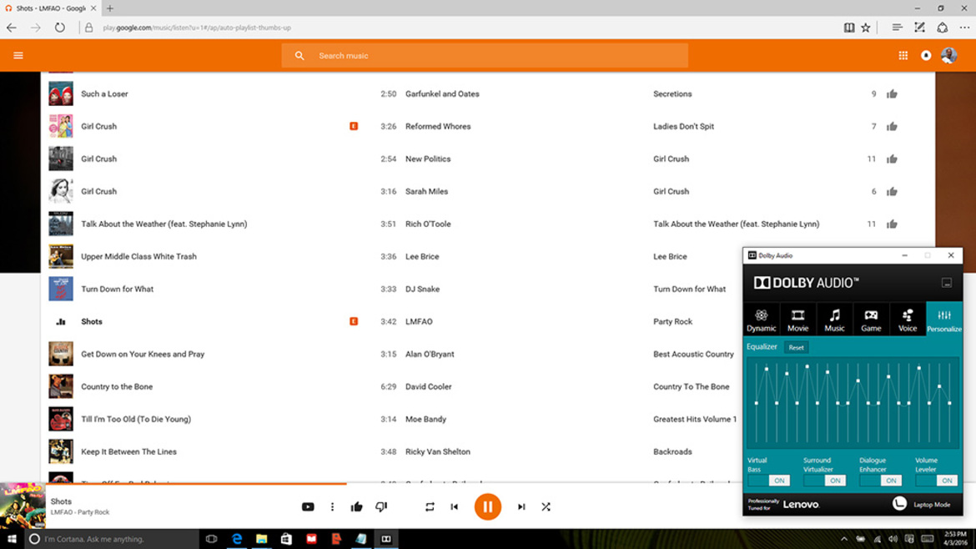Open Google notifications icon

926,55
